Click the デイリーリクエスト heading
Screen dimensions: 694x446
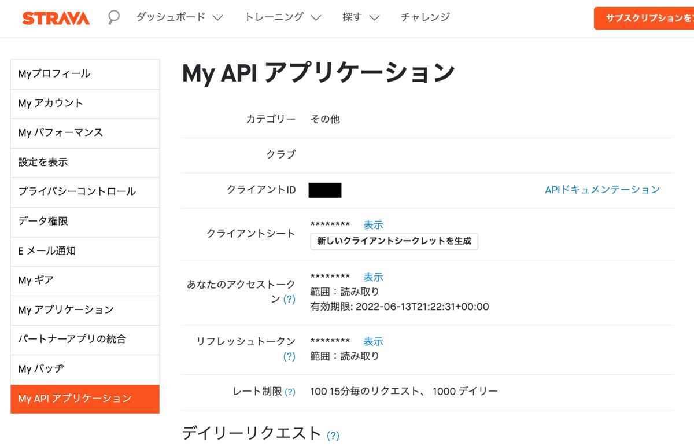tap(252, 433)
